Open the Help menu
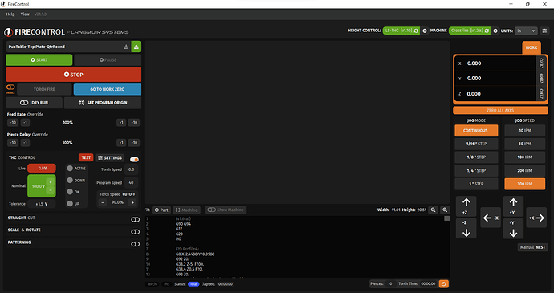554x293 pixels. (x=10, y=14)
